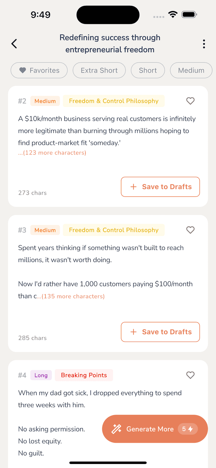This screenshot has height=468, width=216.
Task: Save post #2 to Drafts
Action: pos(160,187)
